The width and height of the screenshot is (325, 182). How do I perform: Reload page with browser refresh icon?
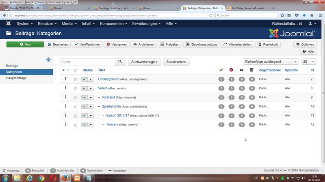tap(210, 15)
